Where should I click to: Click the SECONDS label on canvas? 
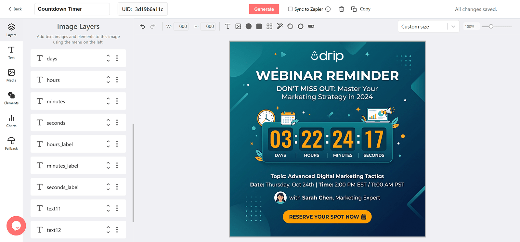pos(374,155)
